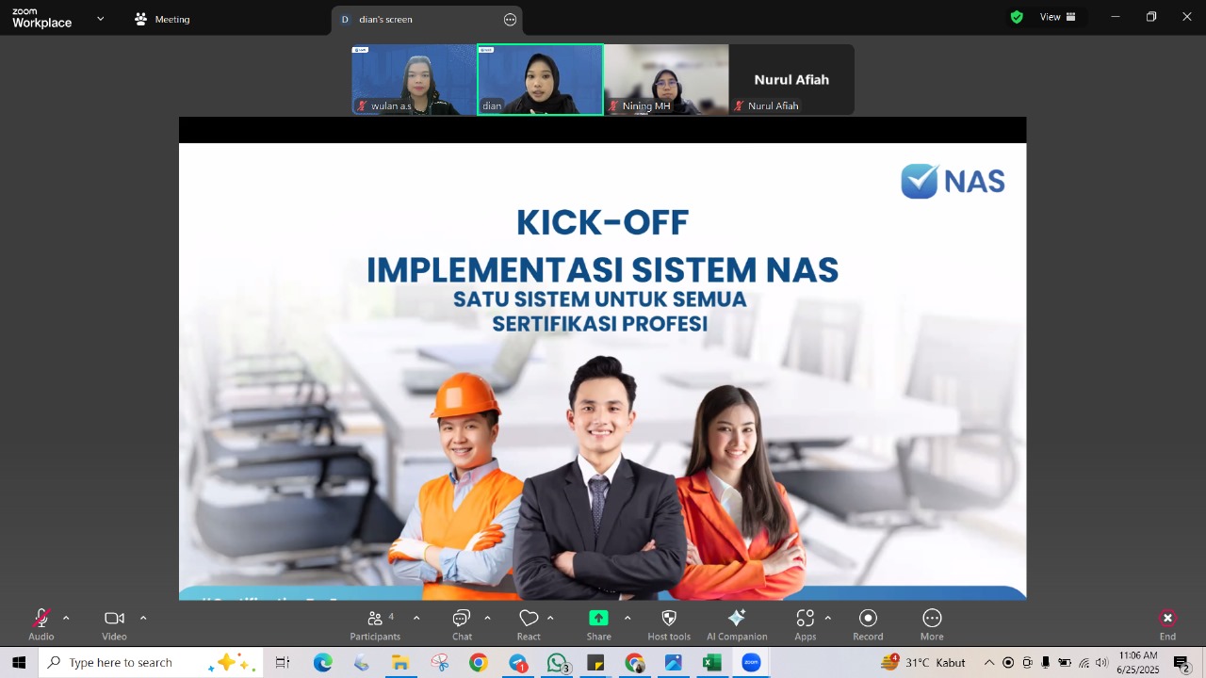Viewport: 1206px width, 678px height.
Task: Click the Zoom Workplace logo
Action: [x=41, y=18]
